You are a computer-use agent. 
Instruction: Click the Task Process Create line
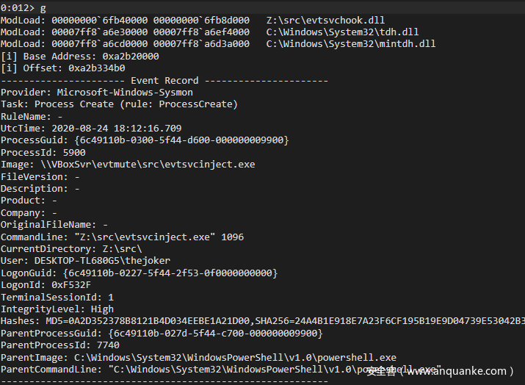[119, 104]
